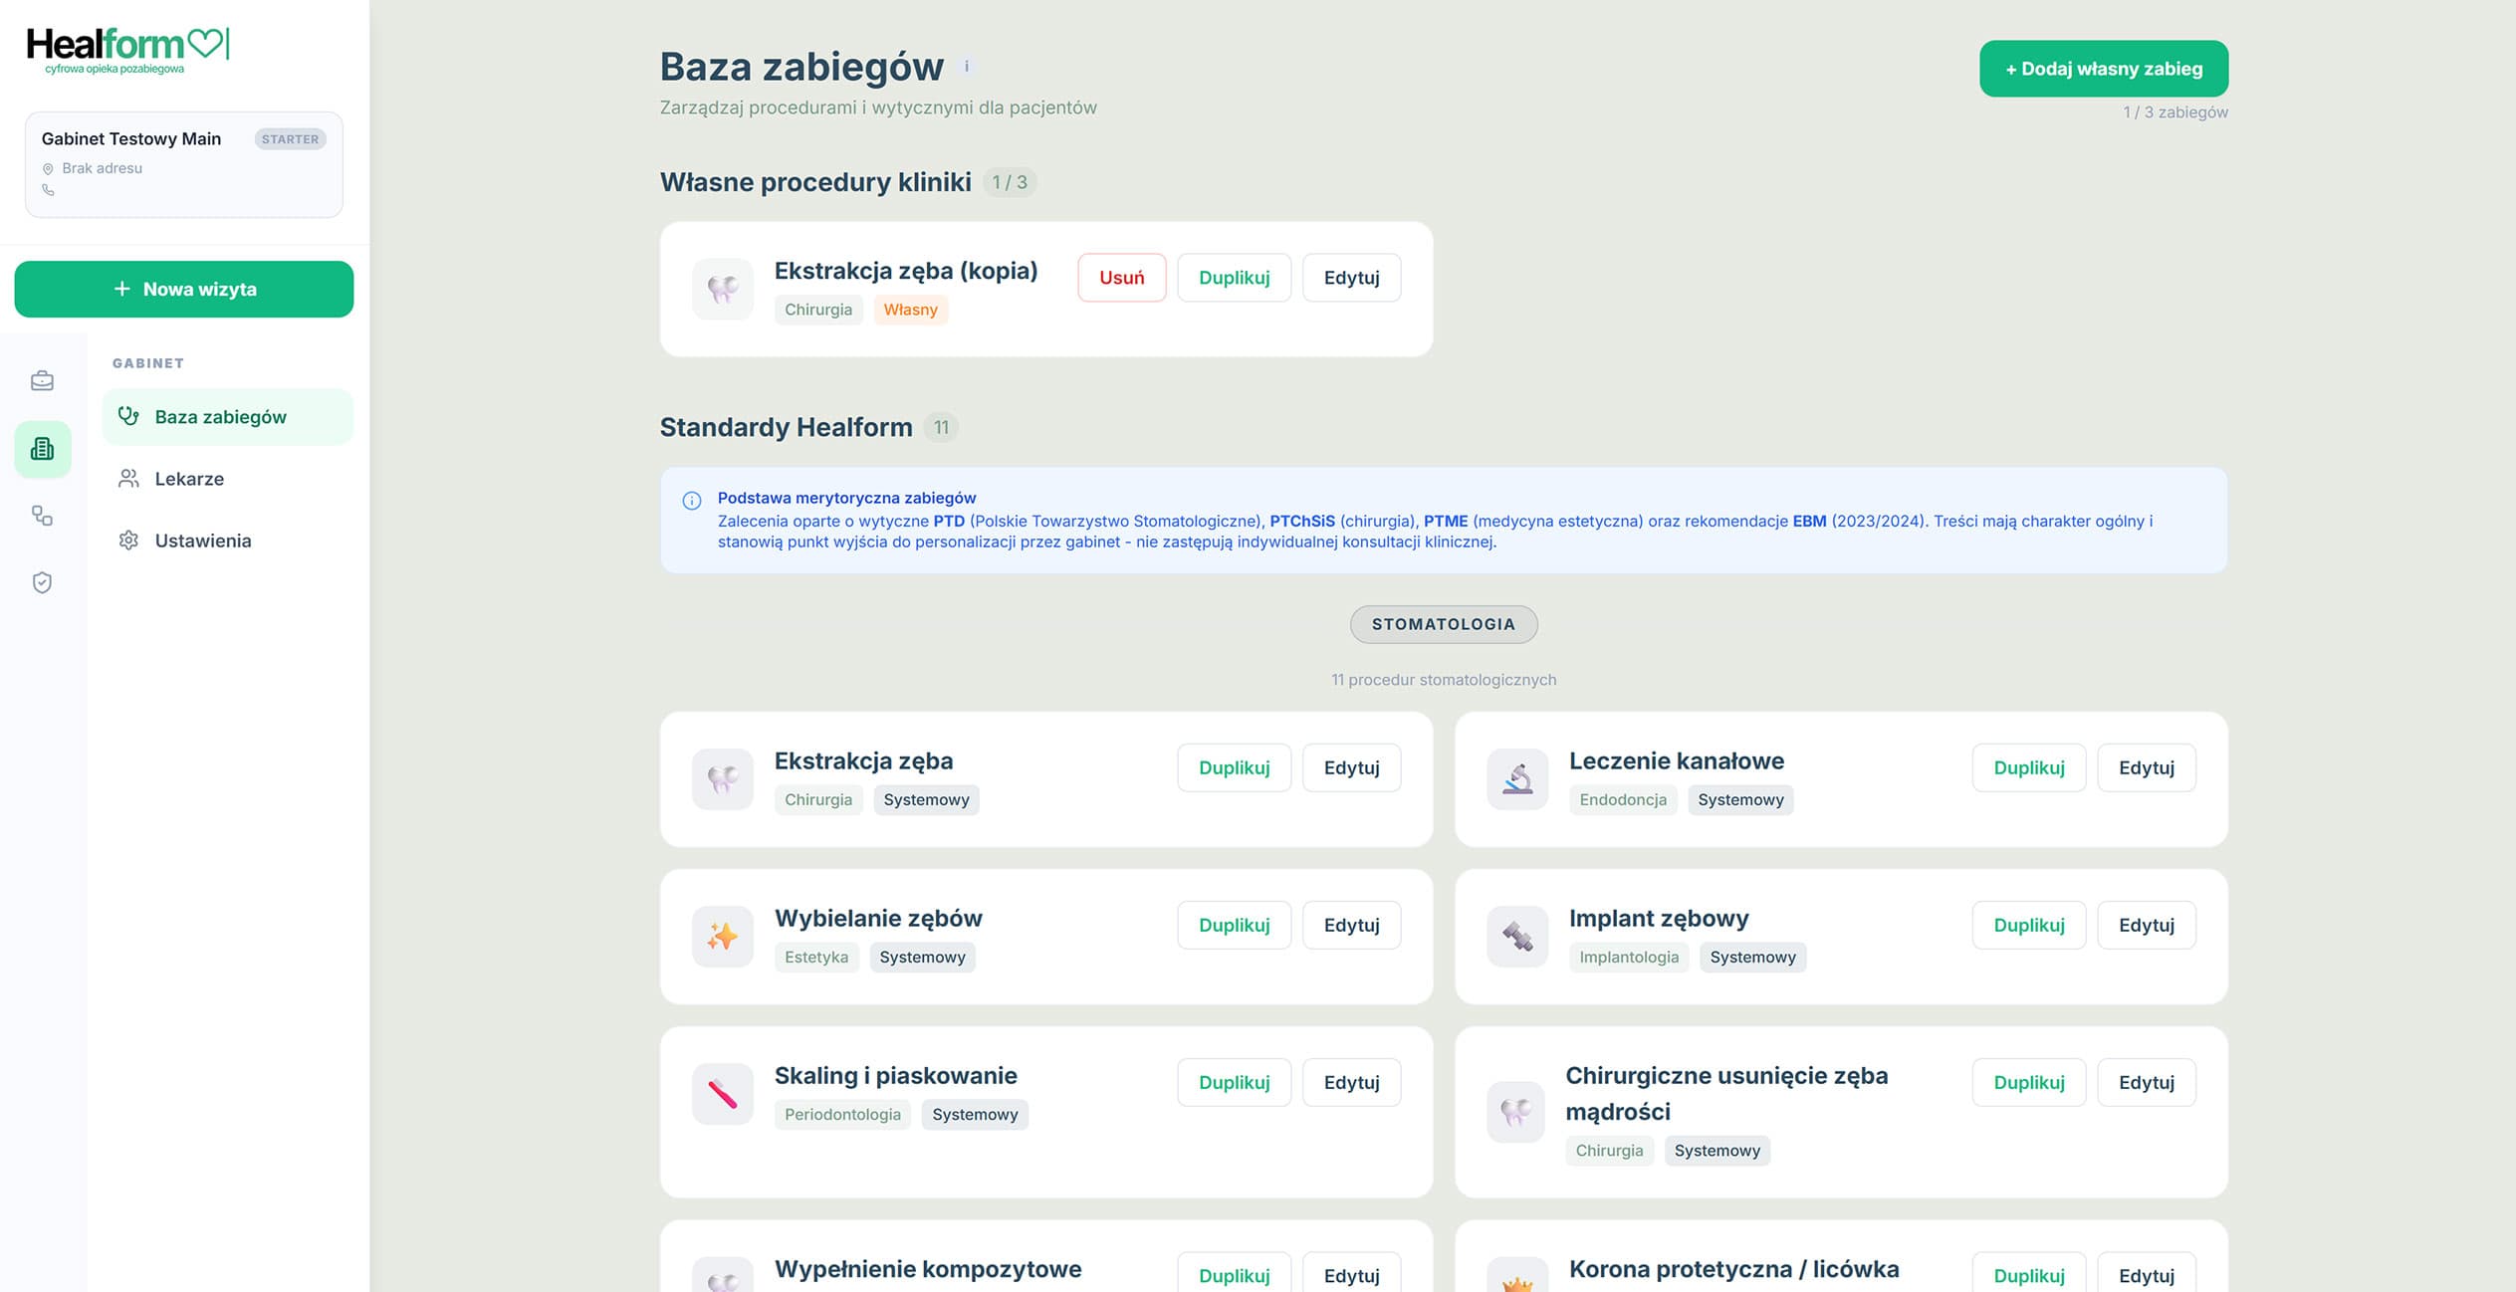Edit the Implant zębowy procedure
The width and height of the screenshot is (2516, 1292).
coord(2147,925)
